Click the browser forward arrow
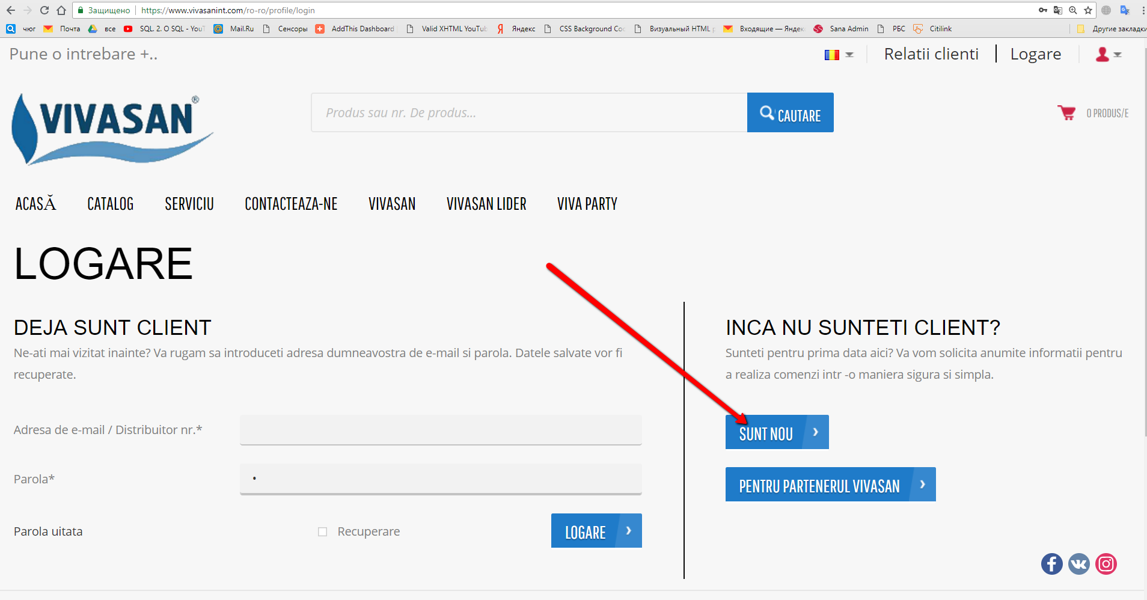Image resolution: width=1147 pixels, height=600 pixels. coord(27,10)
